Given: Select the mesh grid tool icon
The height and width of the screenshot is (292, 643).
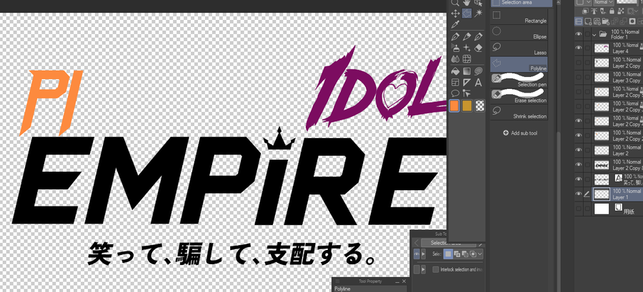Looking at the screenshot, I should pyautogui.click(x=467, y=59).
